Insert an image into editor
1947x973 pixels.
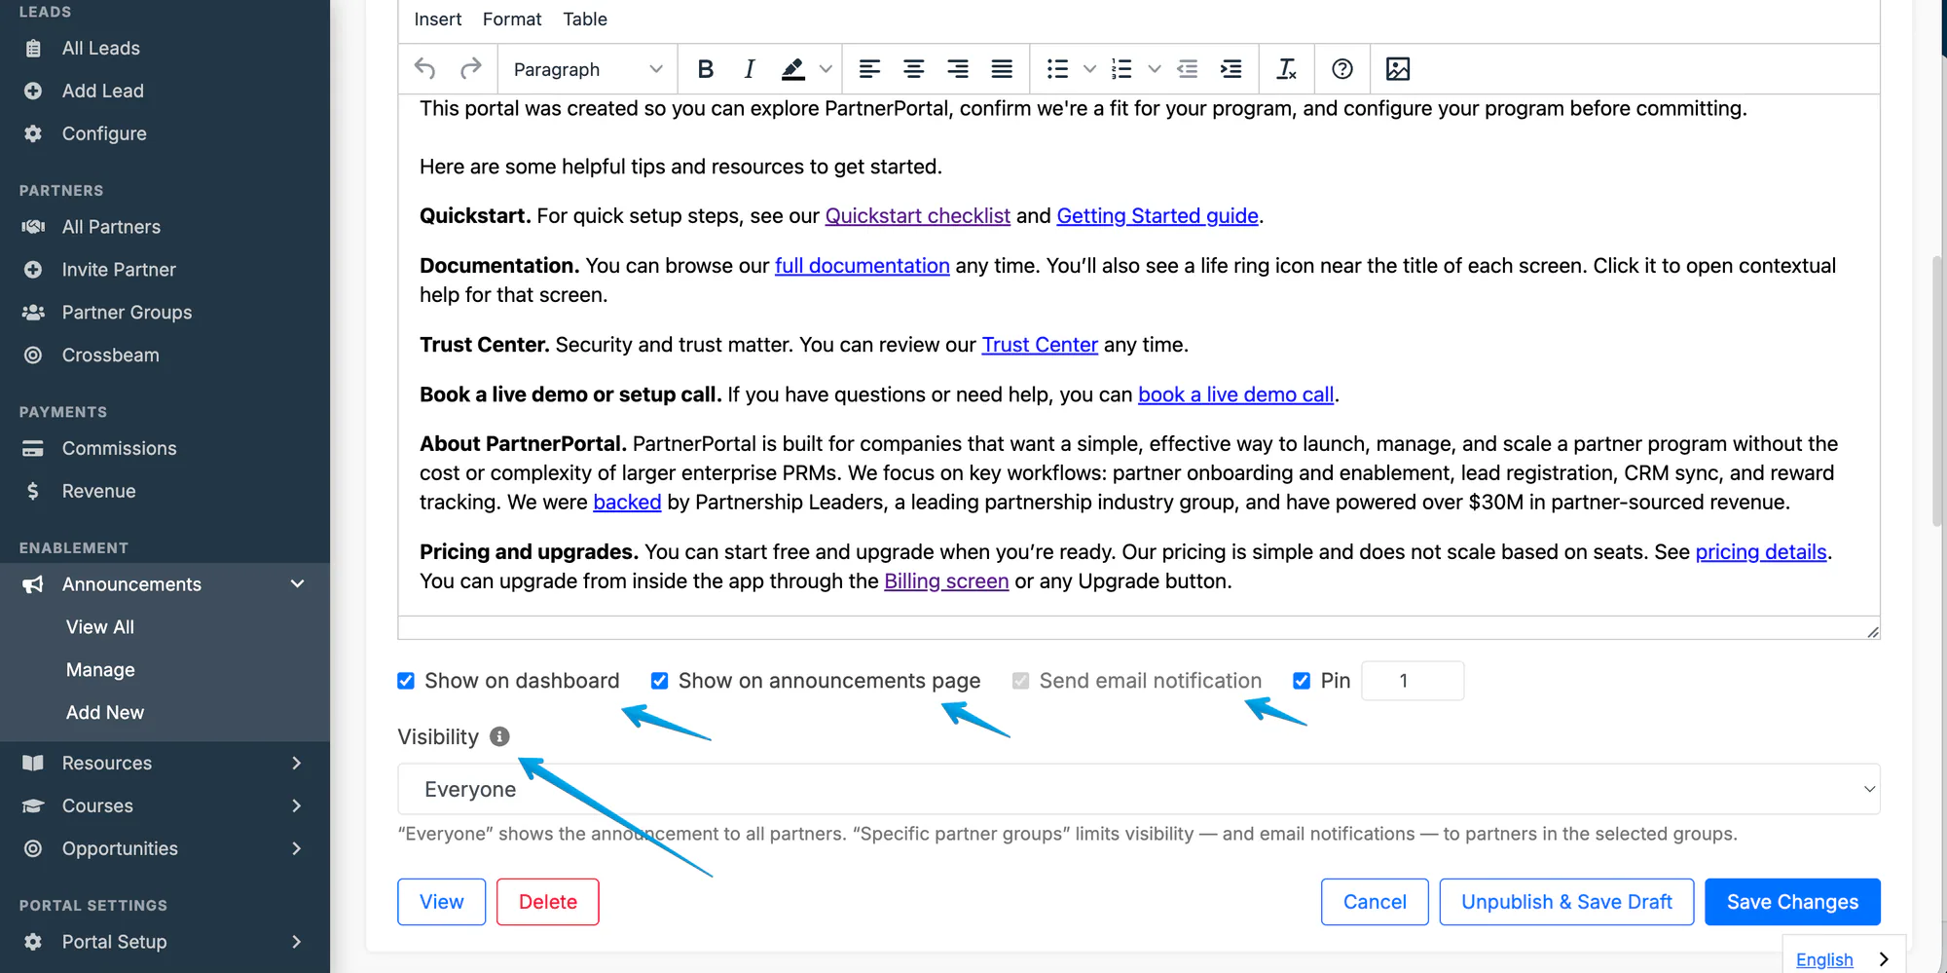click(x=1398, y=69)
